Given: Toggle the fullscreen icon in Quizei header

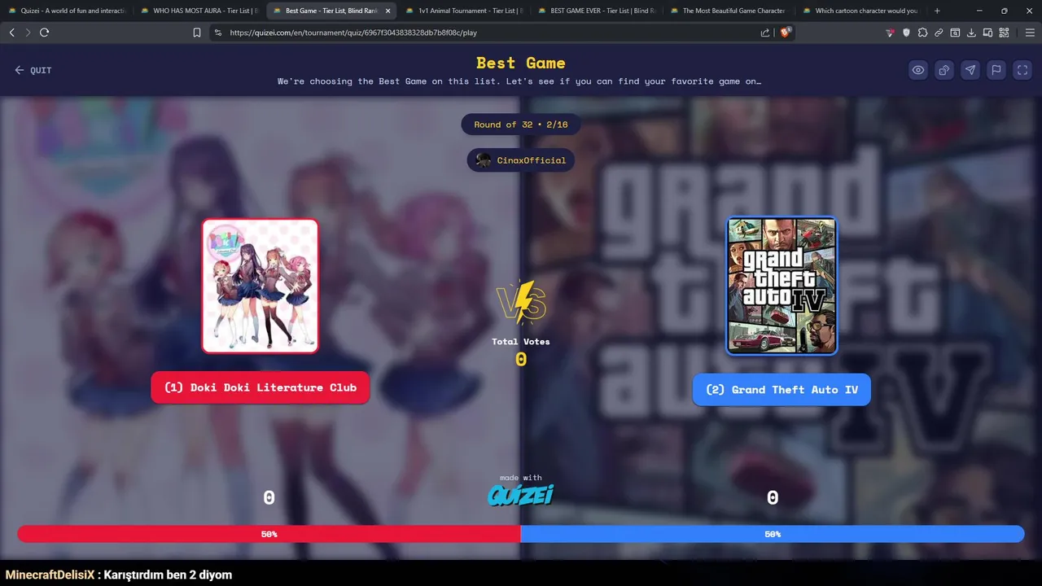Looking at the screenshot, I should click(1022, 70).
